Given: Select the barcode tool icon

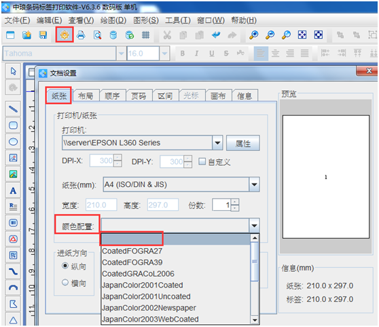Looking at the screenshot, I should (x=13, y=222).
